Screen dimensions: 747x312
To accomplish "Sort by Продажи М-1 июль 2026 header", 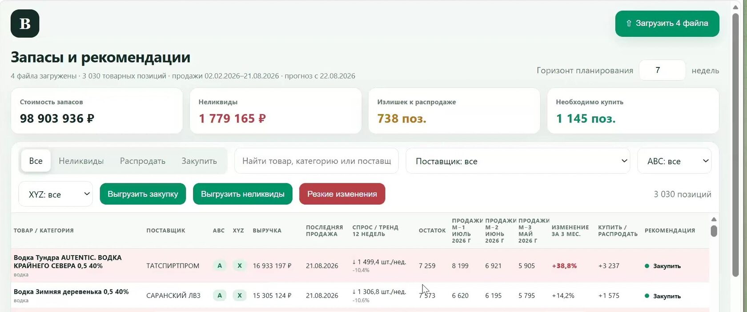I will click(467, 230).
